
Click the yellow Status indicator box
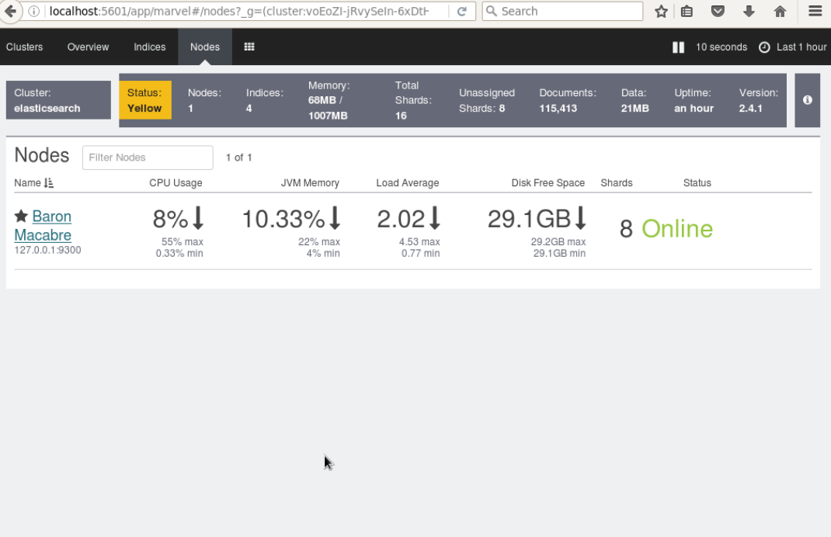[x=144, y=100]
